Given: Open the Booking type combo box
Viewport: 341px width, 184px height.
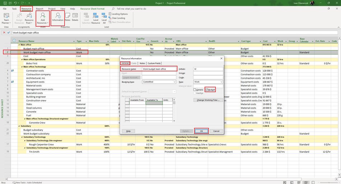Looking at the screenshot, I should pyautogui.click(x=159, y=82).
